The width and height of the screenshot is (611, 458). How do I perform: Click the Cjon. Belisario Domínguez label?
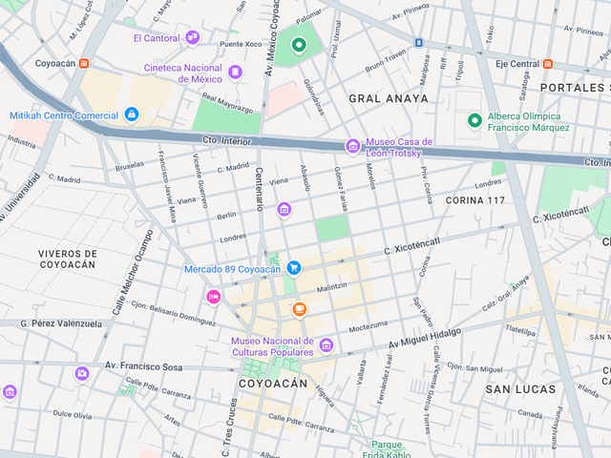click(x=174, y=313)
